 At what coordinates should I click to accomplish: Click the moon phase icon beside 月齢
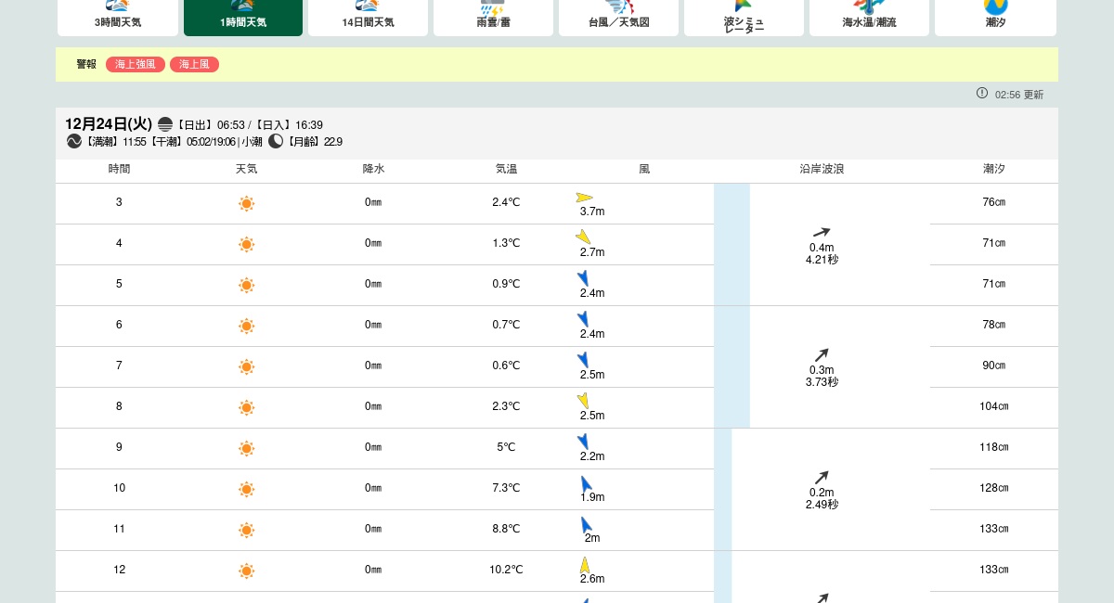pyautogui.click(x=276, y=141)
